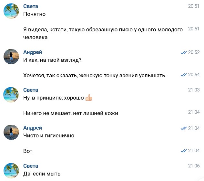Image resolution: width=204 pixels, height=181 pixels.
Task: Click Света's palm-tree avatar beside "Ну, в принципе, хорошо"
Action: coord(11,95)
